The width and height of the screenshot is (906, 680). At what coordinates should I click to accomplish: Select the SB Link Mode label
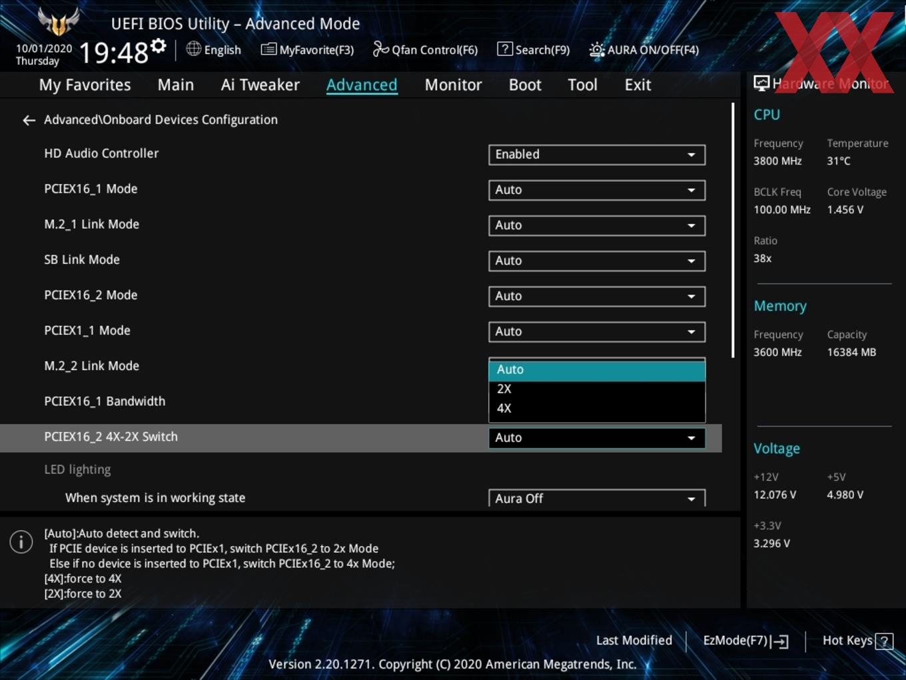(82, 260)
